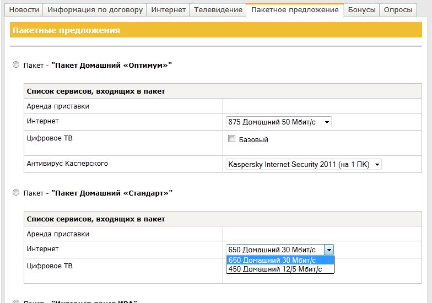Click the Антивирус Касперского row label
The height and width of the screenshot is (303, 432).
click(67, 164)
